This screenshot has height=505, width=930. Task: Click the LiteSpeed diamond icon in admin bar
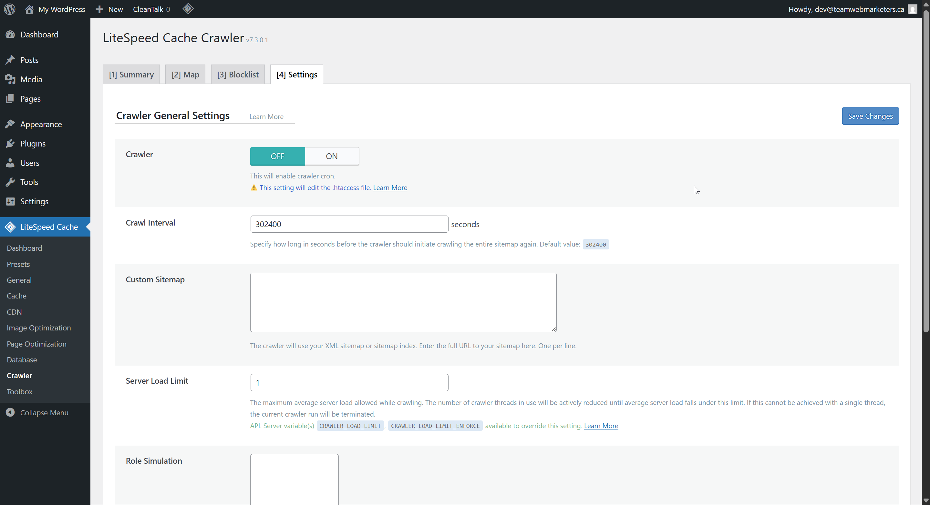point(188,9)
